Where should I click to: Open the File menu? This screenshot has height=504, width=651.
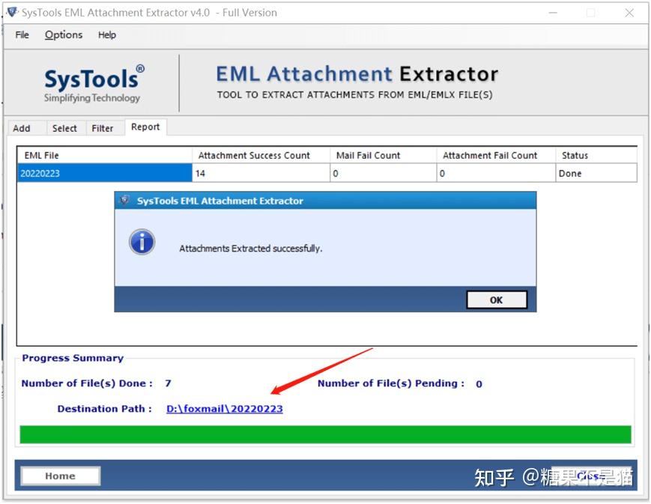tap(21, 34)
